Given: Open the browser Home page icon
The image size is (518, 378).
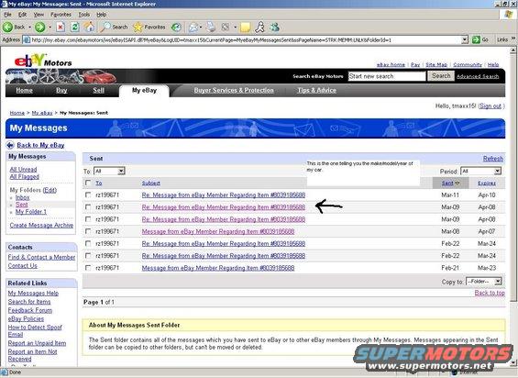Looking at the screenshot, I should (89, 28).
